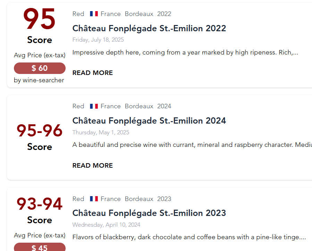312x251 pixels.
Task: Expand READ MORE for the 2022 review
Action: 93,73
